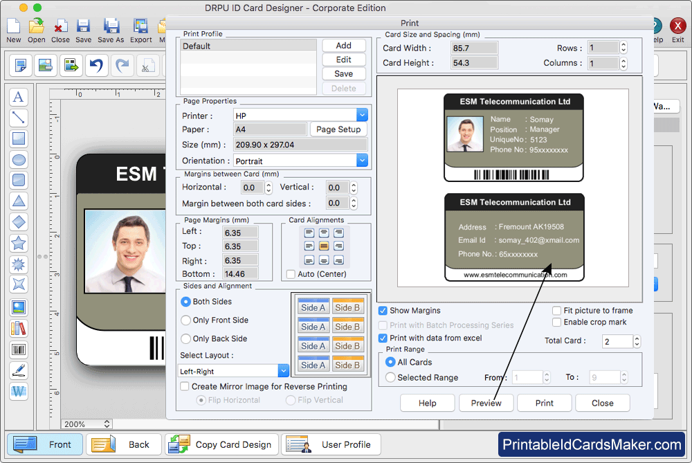Click the Bottom page margin field
The height and width of the screenshot is (463, 692).
[x=240, y=273]
